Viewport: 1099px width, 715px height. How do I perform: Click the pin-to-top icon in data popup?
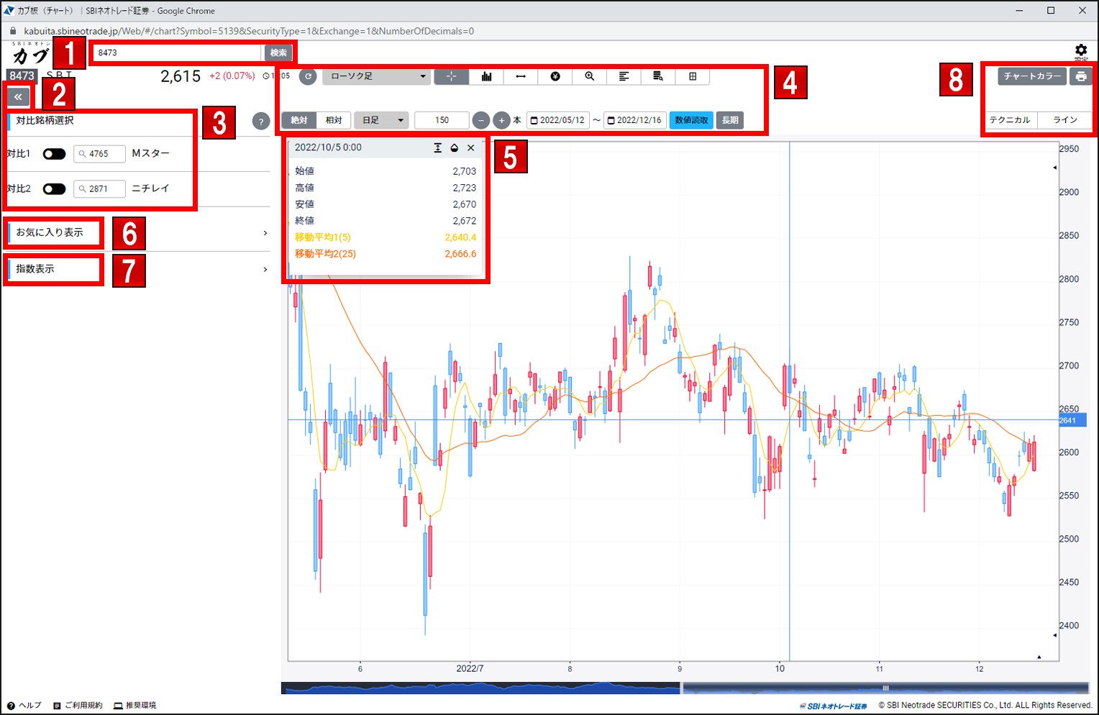pyautogui.click(x=437, y=147)
